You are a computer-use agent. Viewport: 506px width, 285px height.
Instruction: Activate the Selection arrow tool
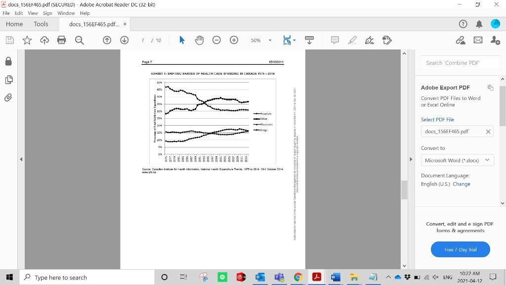click(182, 40)
